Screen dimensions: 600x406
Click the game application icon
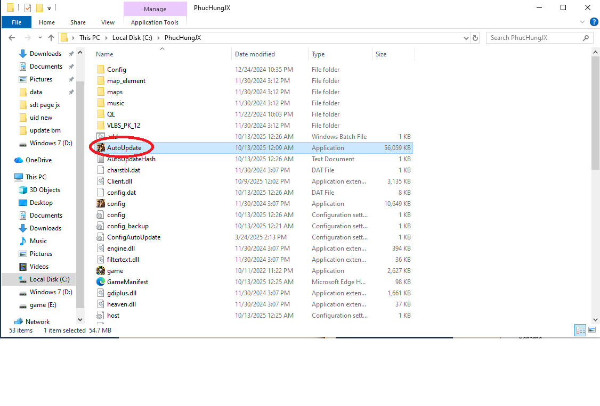click(101, 271)
